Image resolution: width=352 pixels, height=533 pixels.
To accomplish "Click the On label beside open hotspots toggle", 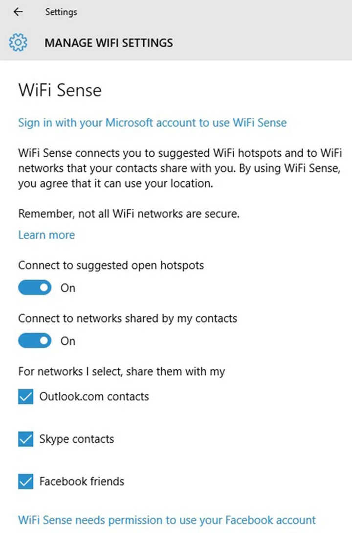I will click(x=68, y=288).
